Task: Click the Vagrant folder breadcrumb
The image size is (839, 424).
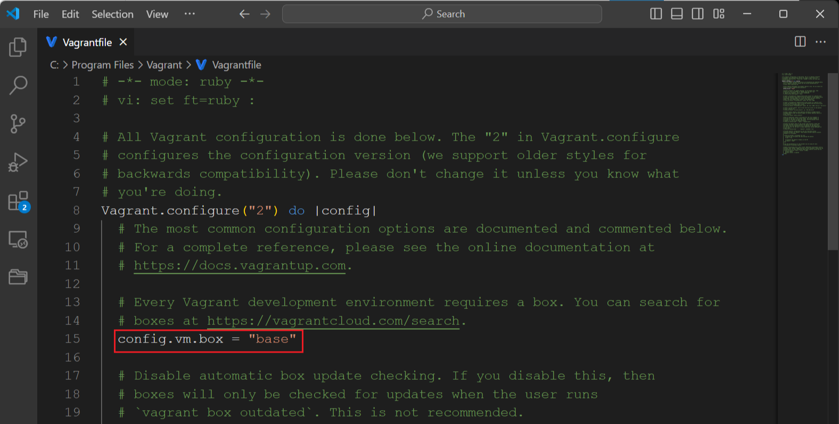Action: [x=164, y=65]
